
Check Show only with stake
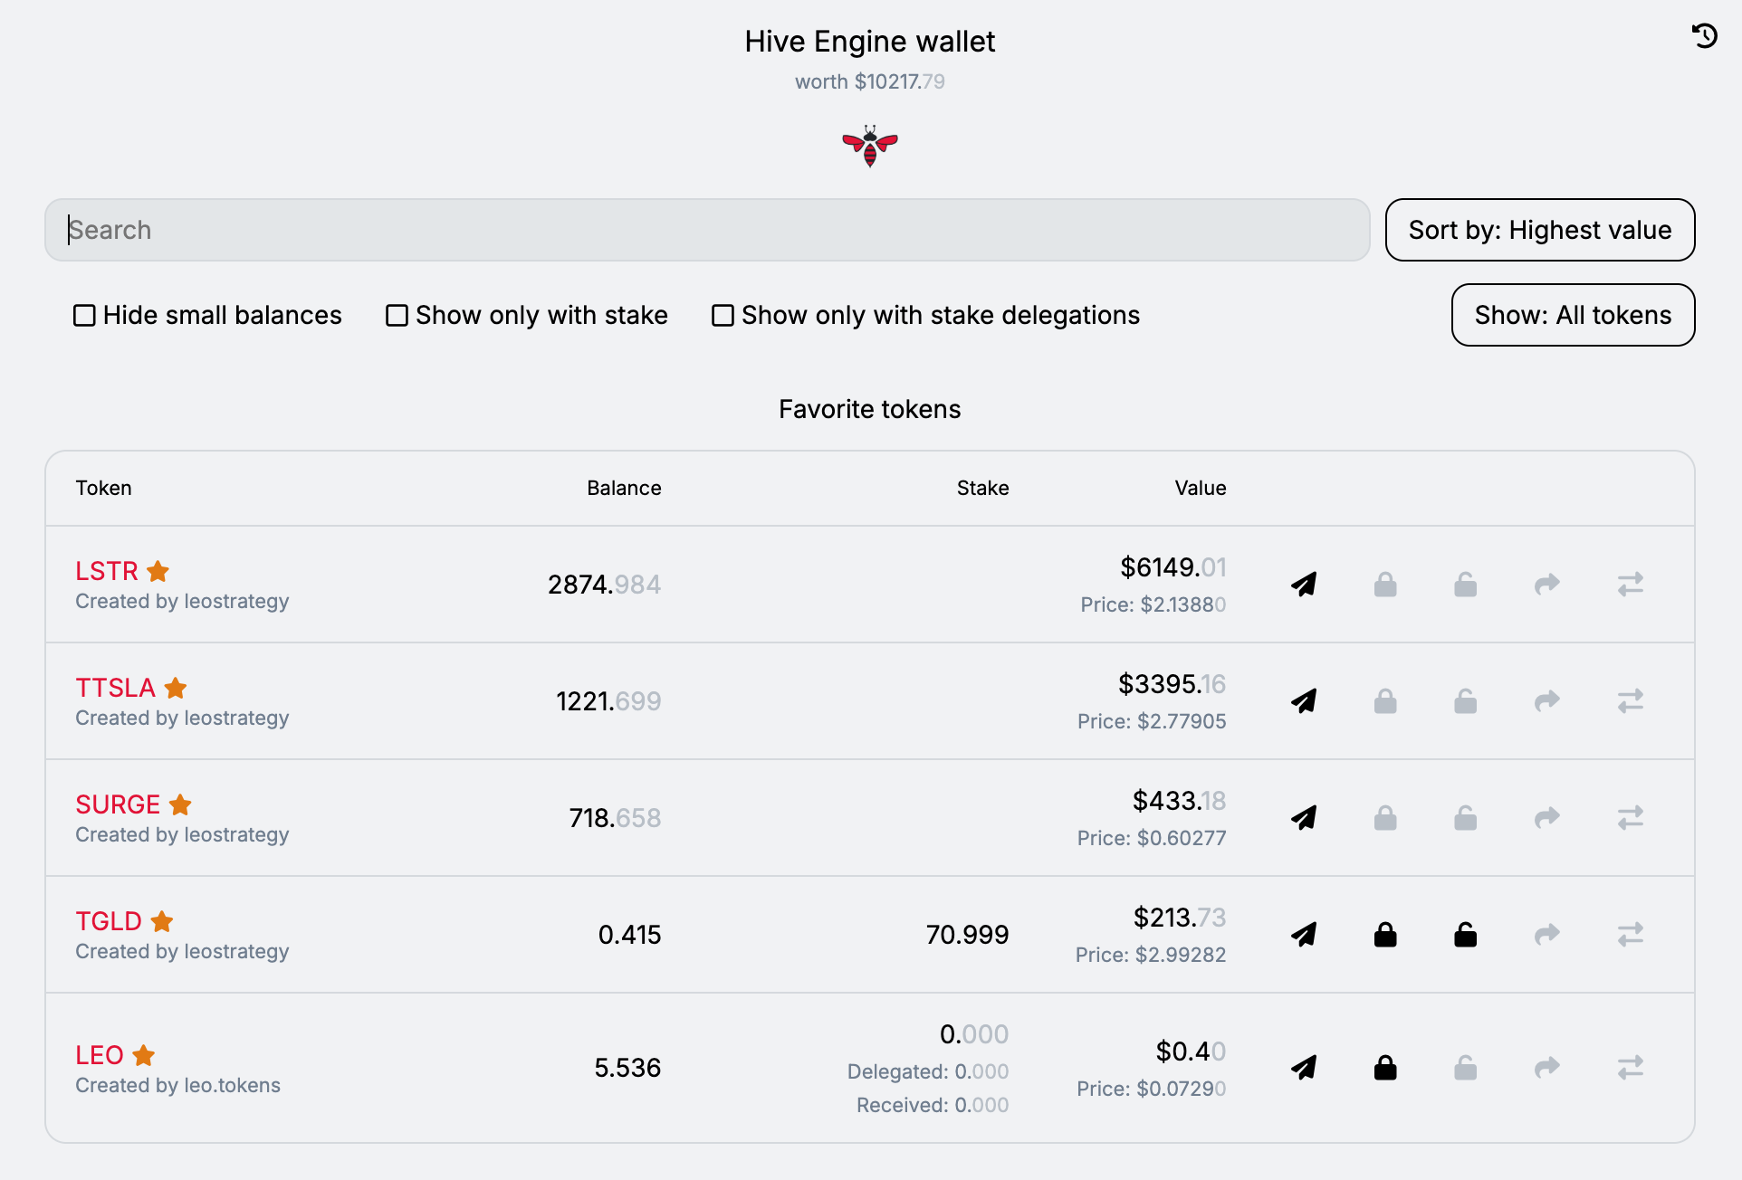[397, 315]
